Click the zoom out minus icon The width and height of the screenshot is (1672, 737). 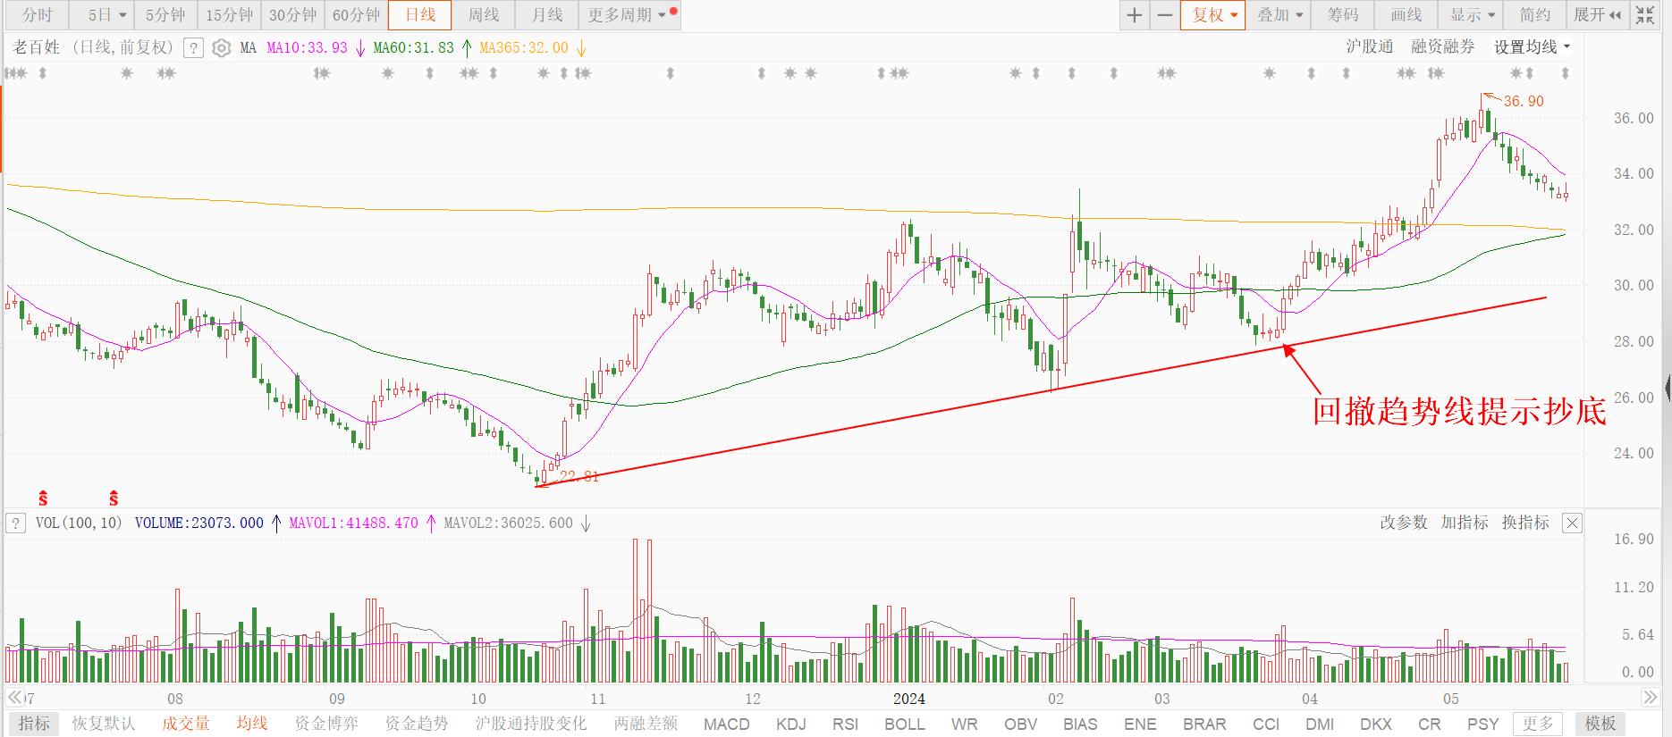1164,15
